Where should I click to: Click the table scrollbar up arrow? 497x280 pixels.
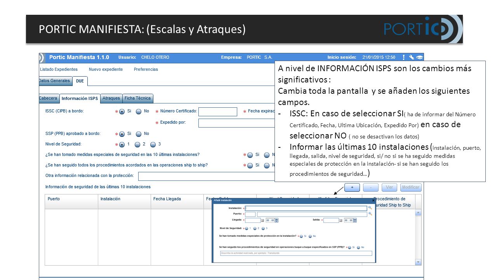(418, 213)
